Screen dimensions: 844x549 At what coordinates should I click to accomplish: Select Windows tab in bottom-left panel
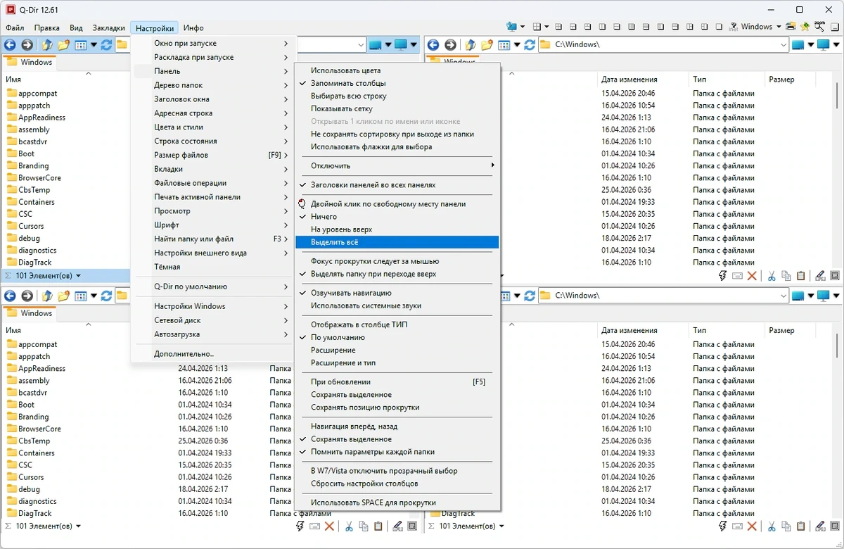tap(31, 313)
